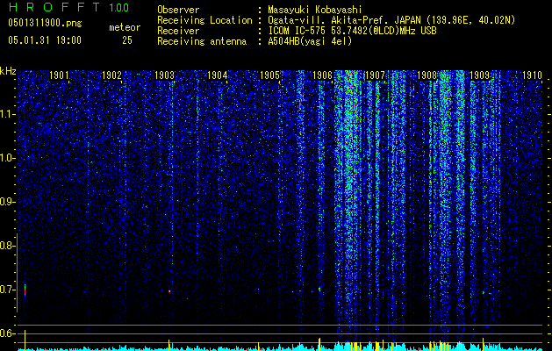Click the 1910 time marker
This screenshot has height=351, width=552.
click(532, 75)
